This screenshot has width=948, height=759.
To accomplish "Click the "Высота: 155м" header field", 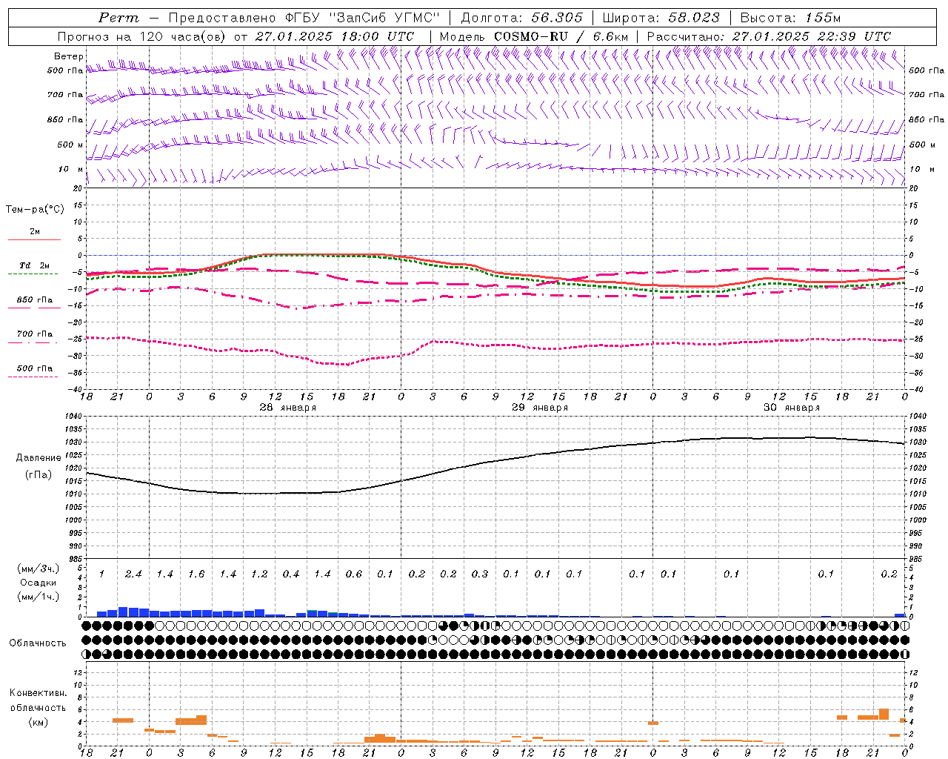I will pos(790,18).
